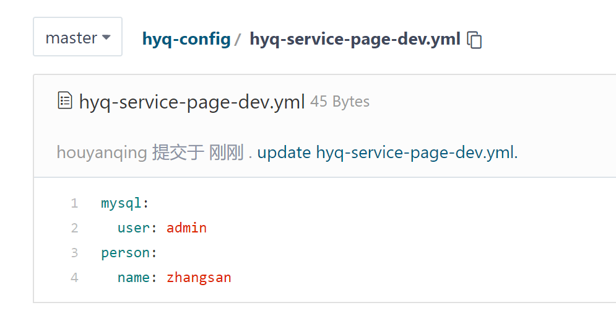Open author houyanqing's profile
The width and height of the screenshot is (616, 318).
point(102,152)
